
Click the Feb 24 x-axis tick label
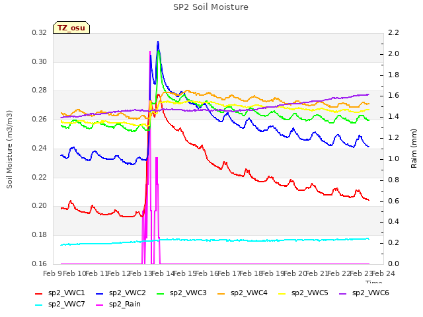383,274
